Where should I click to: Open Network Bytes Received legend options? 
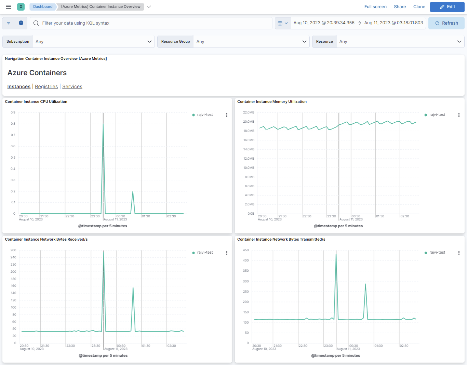click(227, 253)
